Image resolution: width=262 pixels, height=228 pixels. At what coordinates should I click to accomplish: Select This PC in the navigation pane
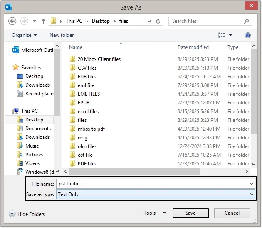(x=25, y=111)
